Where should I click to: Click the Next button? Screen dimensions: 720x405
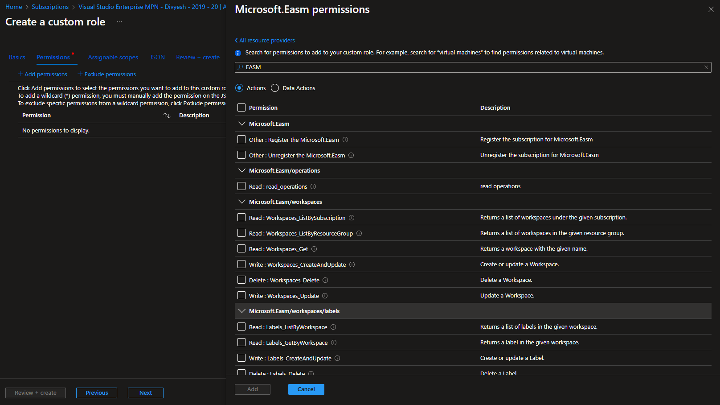146,393
